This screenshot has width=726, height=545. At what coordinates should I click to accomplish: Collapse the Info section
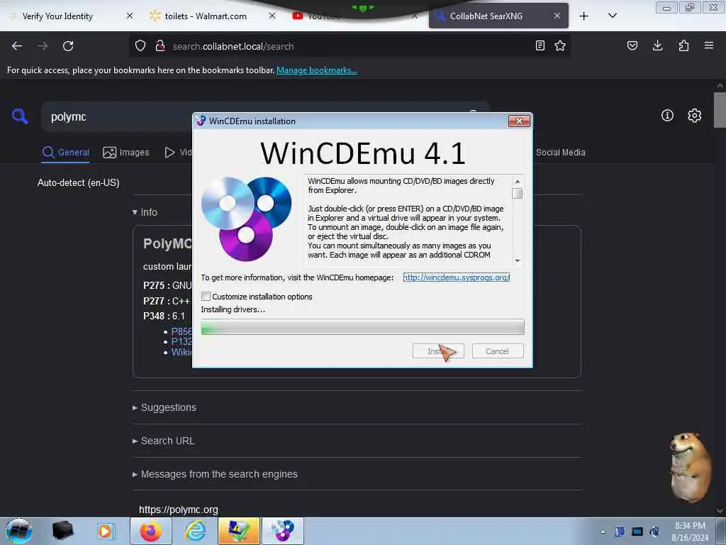tap(145, 212)
